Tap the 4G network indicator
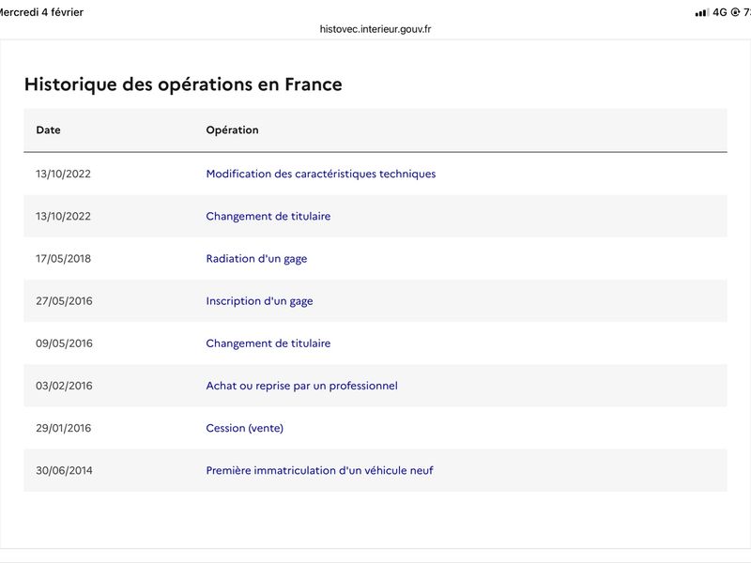Image resolution: width=751 pixels, height=563 pixels. (720, 12)
